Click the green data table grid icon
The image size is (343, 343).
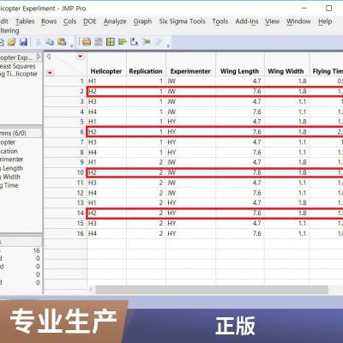click(111, 42)
